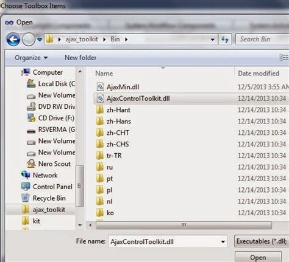Click zh-Hans folder icon
The height and width of the screenshot is (262, 289).
click(x=100, y=121)
